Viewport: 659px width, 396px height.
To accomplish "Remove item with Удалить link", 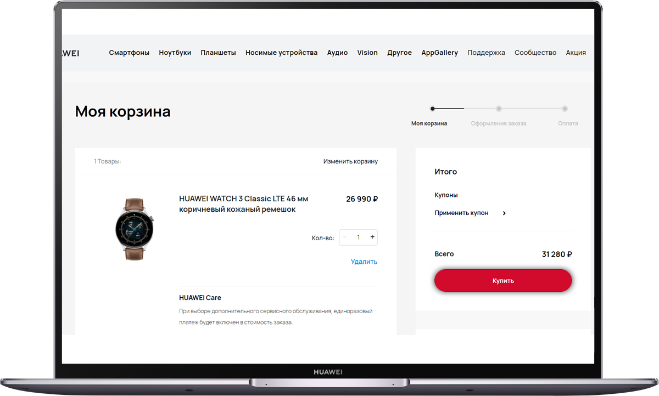I will 364,262.
